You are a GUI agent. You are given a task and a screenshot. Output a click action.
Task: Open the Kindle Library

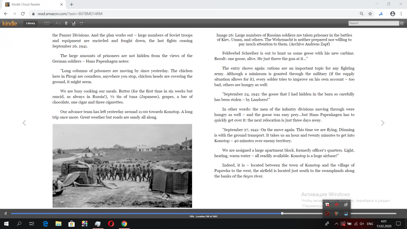31,23
